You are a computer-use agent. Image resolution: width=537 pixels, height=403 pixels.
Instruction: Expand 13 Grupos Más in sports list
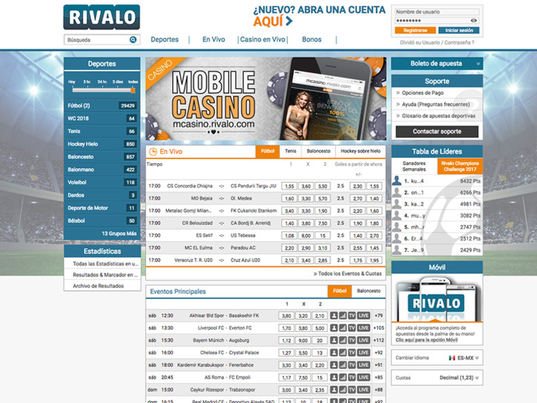(119, 233)
